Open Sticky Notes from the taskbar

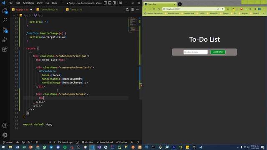coord(187,147)
